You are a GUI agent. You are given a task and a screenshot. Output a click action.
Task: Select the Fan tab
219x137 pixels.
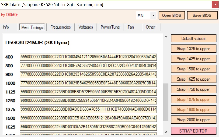click(131, 27)
